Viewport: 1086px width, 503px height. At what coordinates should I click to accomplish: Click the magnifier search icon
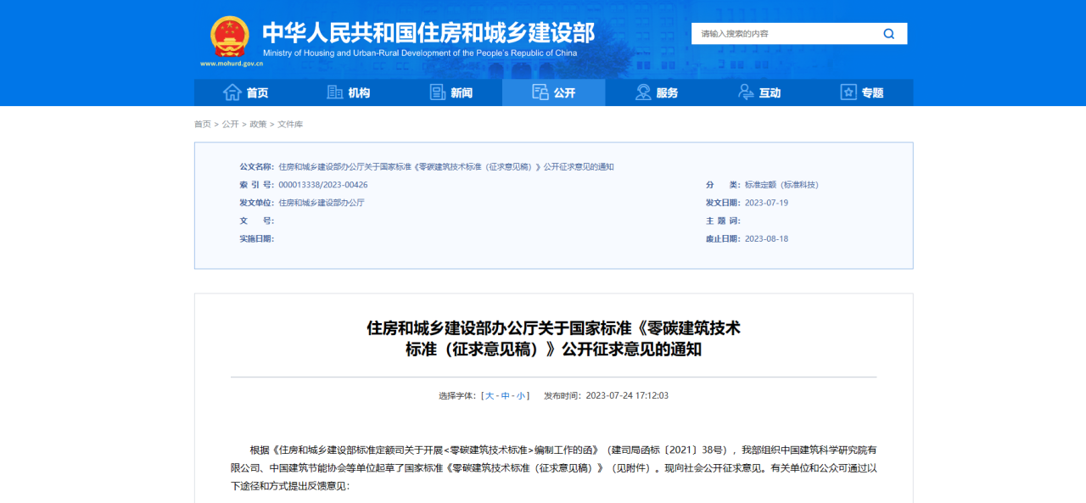point(888,33)
